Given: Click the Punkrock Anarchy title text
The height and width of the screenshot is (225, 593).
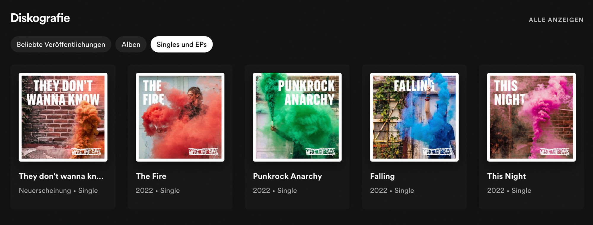Looking at the screenshot, I should [x=287, y=176].
